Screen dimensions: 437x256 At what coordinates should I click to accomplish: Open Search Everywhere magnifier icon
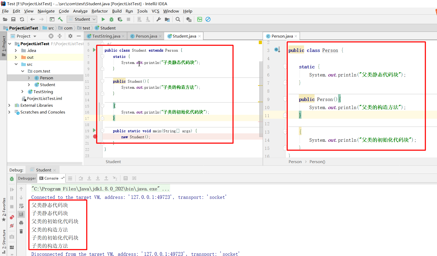178,19
